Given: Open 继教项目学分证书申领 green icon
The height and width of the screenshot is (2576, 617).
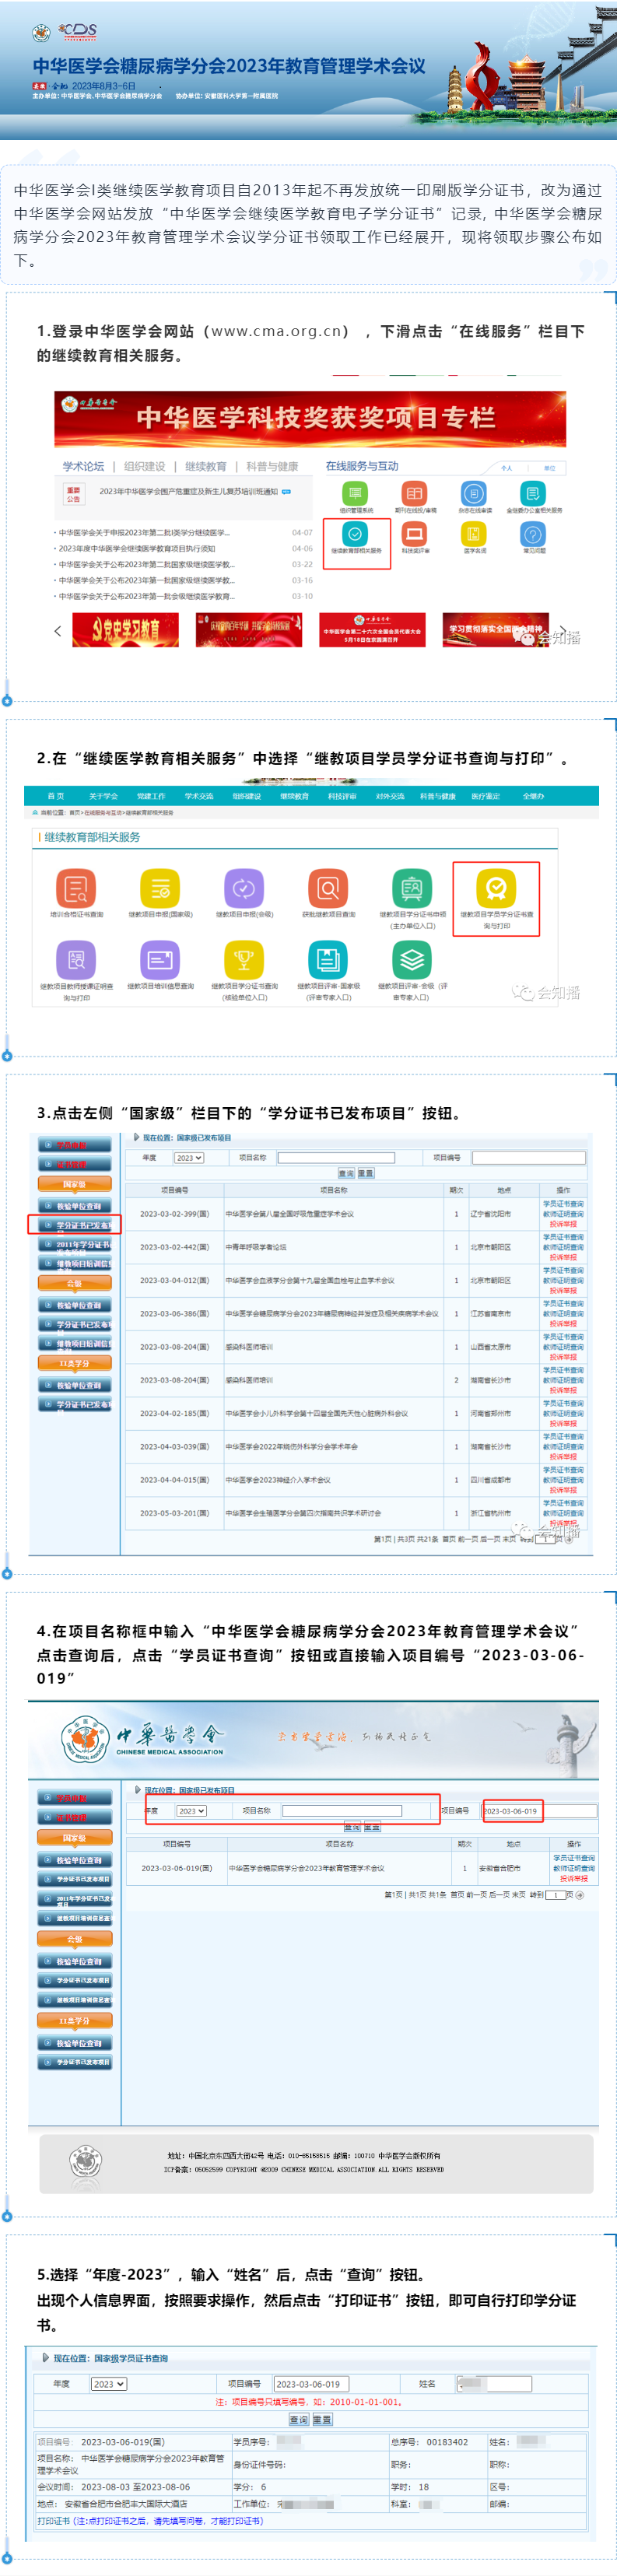Looking at the screenshot, I should click(x=412, y=888).
